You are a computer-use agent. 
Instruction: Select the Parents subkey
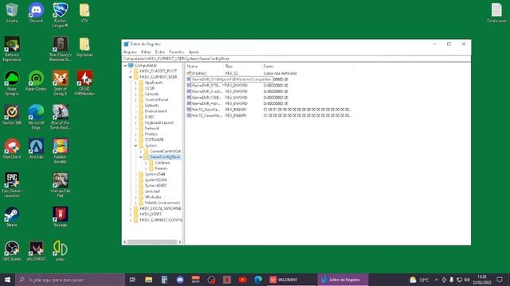[x=161, y=168]
